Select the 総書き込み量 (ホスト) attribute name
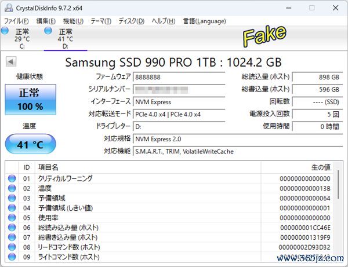 (68, 237)
